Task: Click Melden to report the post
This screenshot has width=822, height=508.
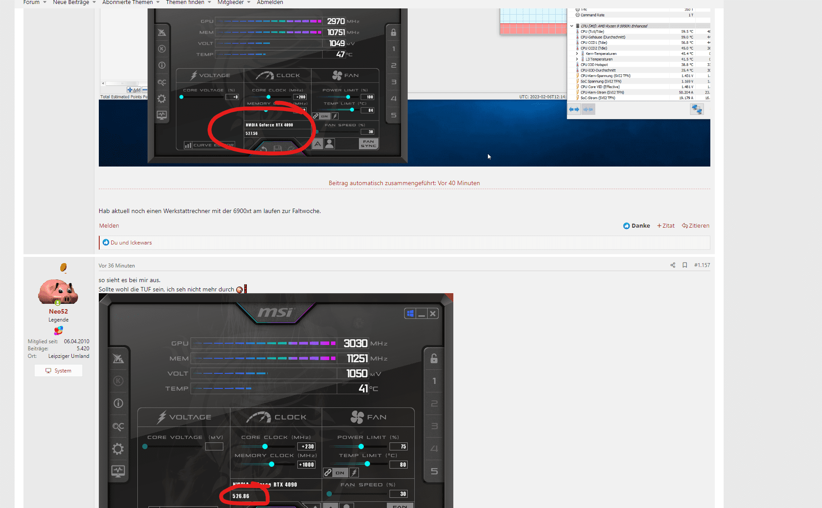Action: pyautogui.click(x=109, y=225)
